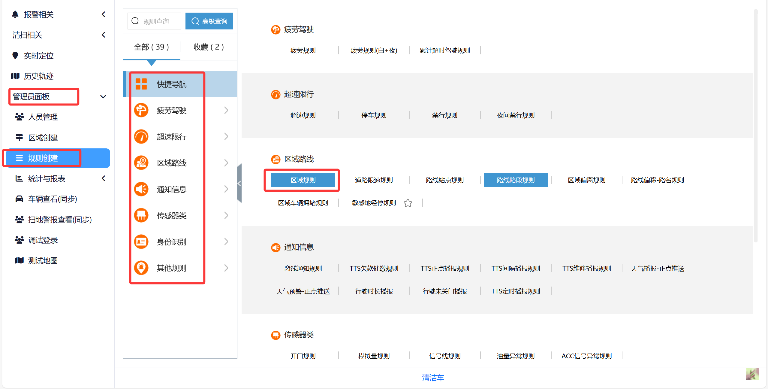Expand the 统计与报表 menu chevron
Image resolution: width=768 pixels, height=389 pixels.
point(103,178)
